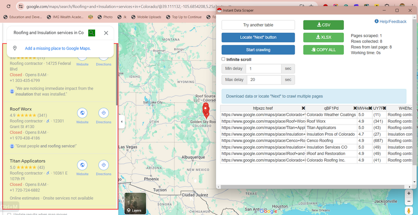Open the Help/Feedback link

390,21
